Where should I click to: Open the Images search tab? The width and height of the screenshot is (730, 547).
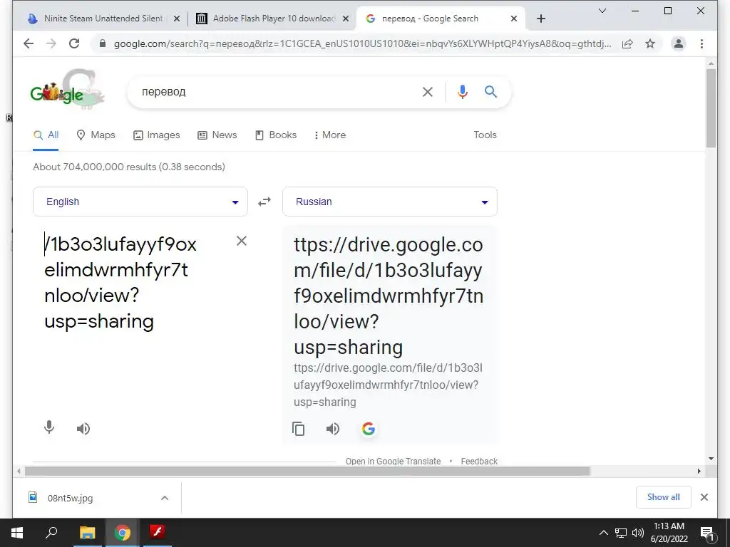coord(156,135)
